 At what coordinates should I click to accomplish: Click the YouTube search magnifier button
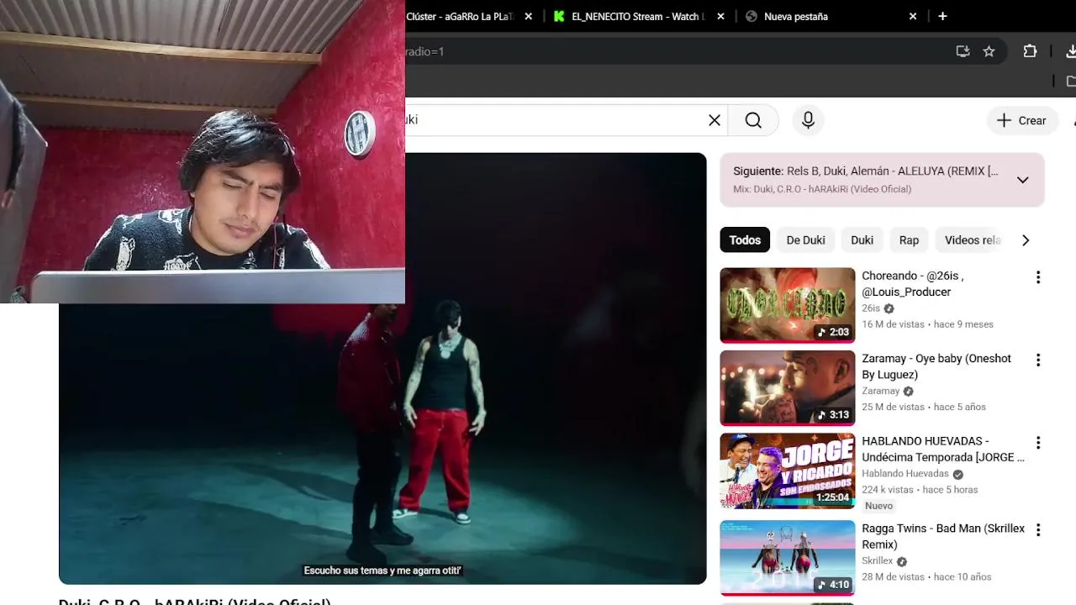(753, 120)
